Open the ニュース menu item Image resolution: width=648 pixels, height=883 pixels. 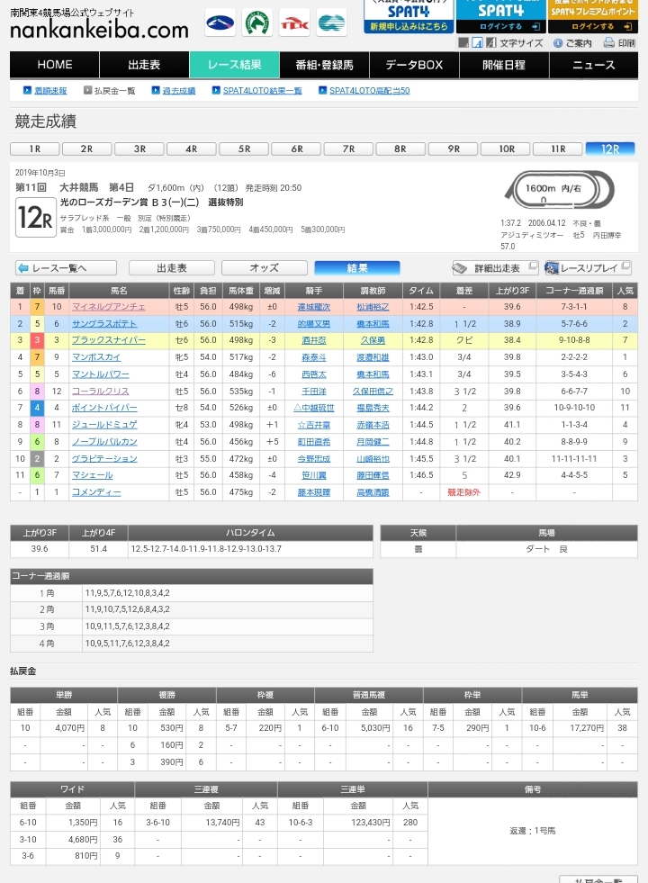tap(594, 65)
